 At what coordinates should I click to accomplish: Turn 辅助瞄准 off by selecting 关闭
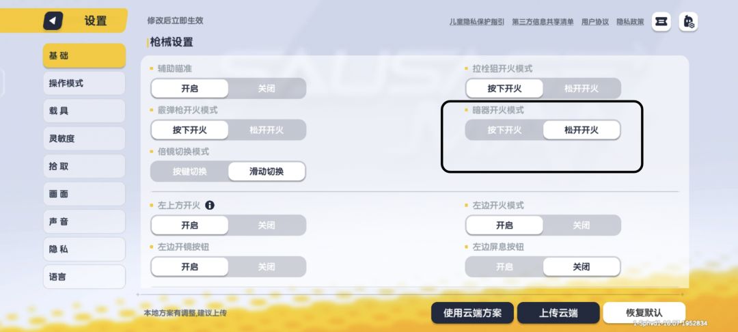[266, 89]
